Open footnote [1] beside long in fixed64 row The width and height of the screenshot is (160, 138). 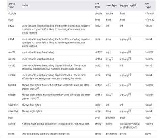click(x=112, y=94)
